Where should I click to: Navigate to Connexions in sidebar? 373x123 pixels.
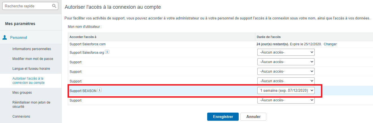point(21,117)
